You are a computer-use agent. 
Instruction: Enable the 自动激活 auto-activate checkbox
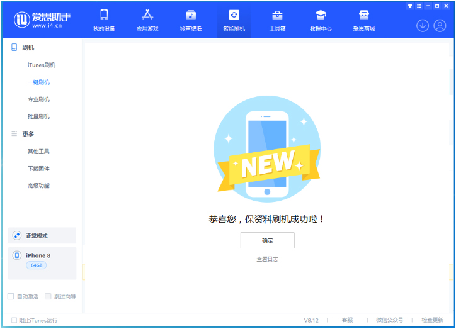click(11, 296)
